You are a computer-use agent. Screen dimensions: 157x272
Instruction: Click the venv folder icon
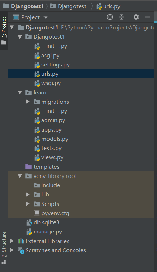point(29,176)
